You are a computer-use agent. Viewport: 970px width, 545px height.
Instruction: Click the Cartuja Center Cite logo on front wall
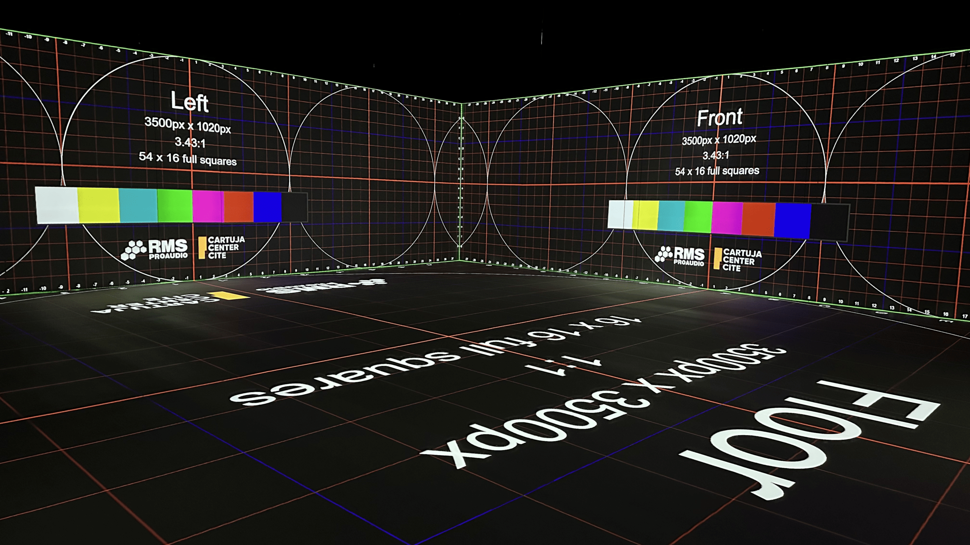tap(737, 260)
